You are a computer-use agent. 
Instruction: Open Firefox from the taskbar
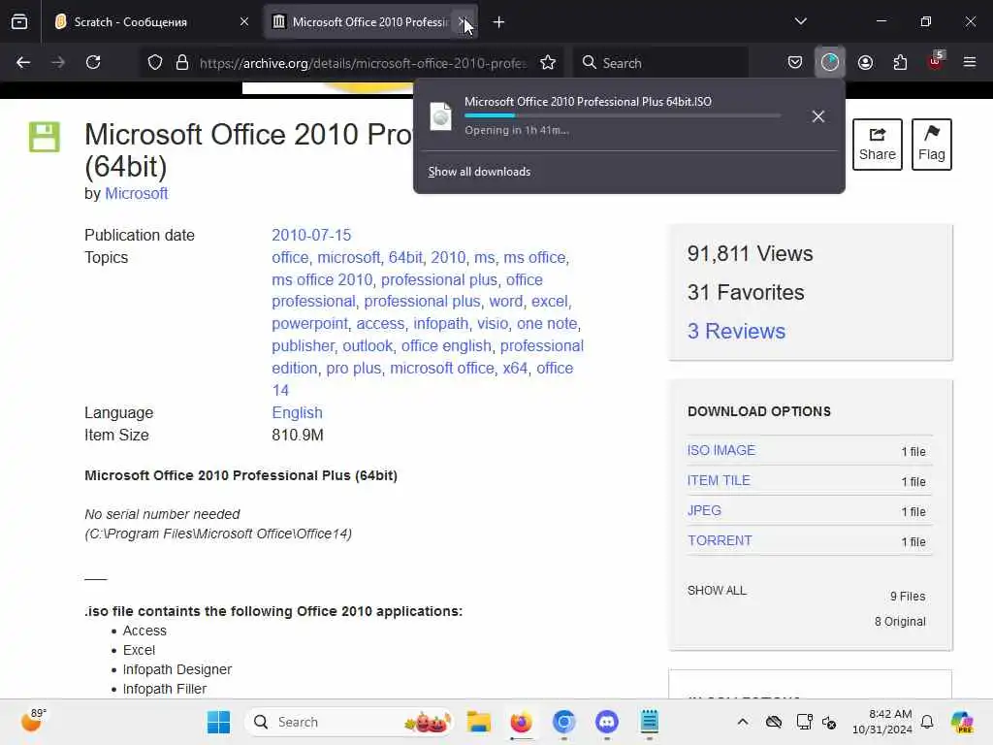coord(521,722)
